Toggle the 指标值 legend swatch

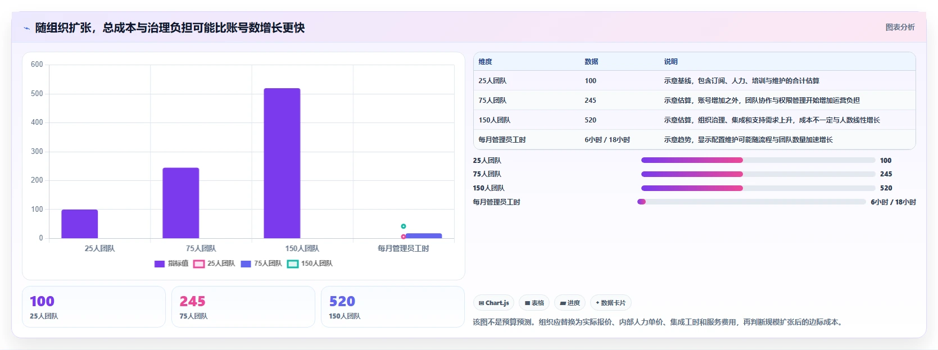(x=160, y=263)
